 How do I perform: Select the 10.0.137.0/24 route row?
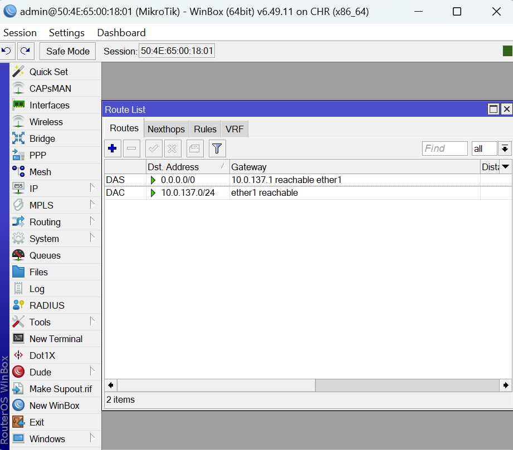[x=308, y=192]
